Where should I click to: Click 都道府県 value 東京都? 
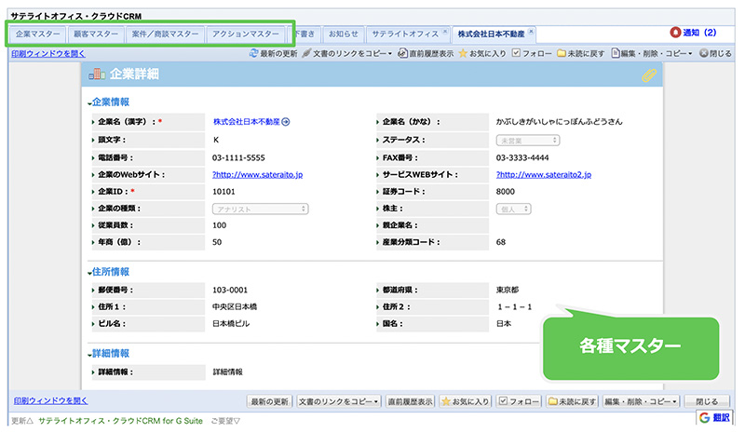[x=508, y=290]
